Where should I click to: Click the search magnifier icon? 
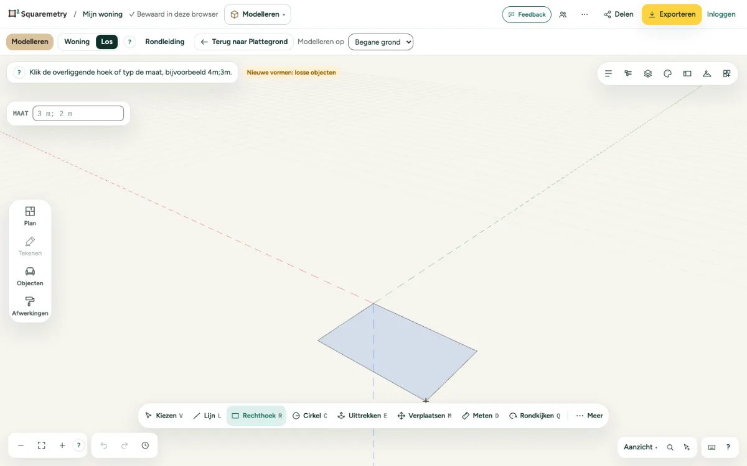point(670,447)
